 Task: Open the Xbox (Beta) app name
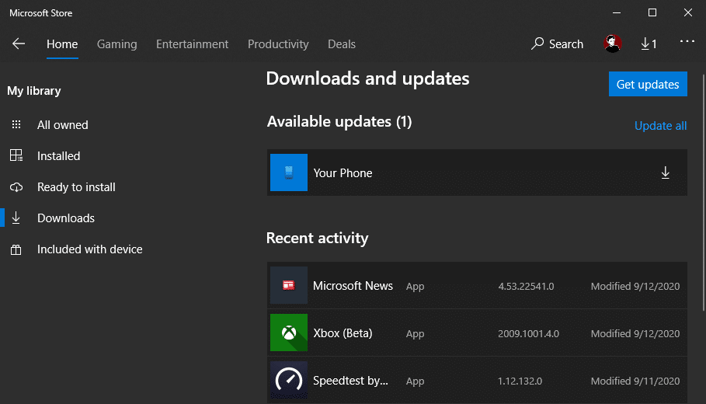point(343,333)
